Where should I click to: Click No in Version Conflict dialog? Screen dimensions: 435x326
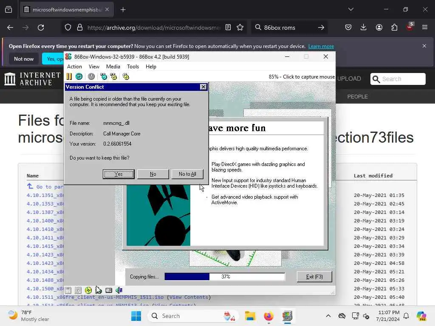(153, 174)
